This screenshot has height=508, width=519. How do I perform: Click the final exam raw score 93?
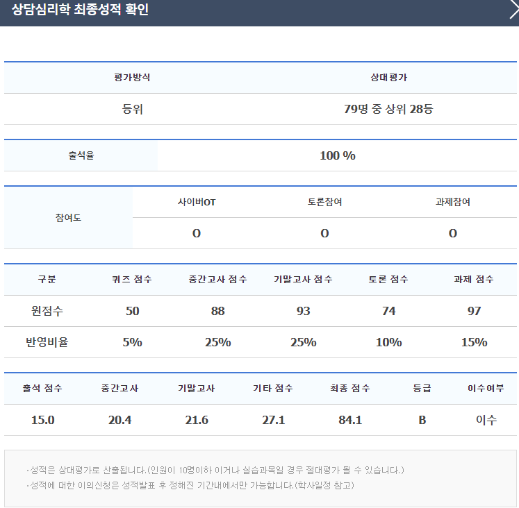[303, 311]
